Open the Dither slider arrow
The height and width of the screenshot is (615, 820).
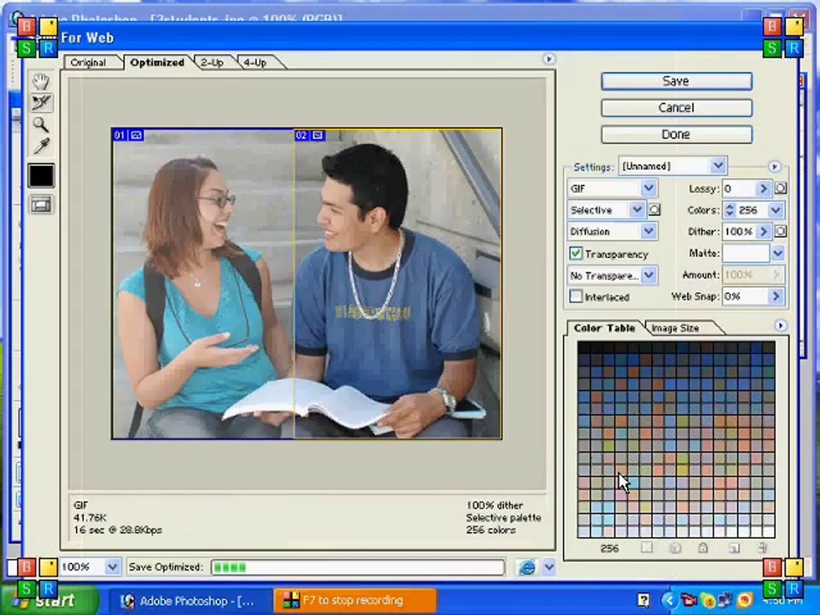[764, 231]
